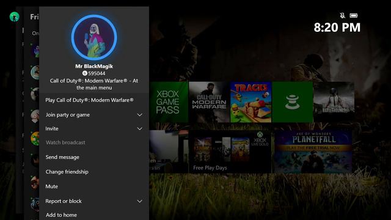Expand the Join party or game chevron

tap(140, 115)
